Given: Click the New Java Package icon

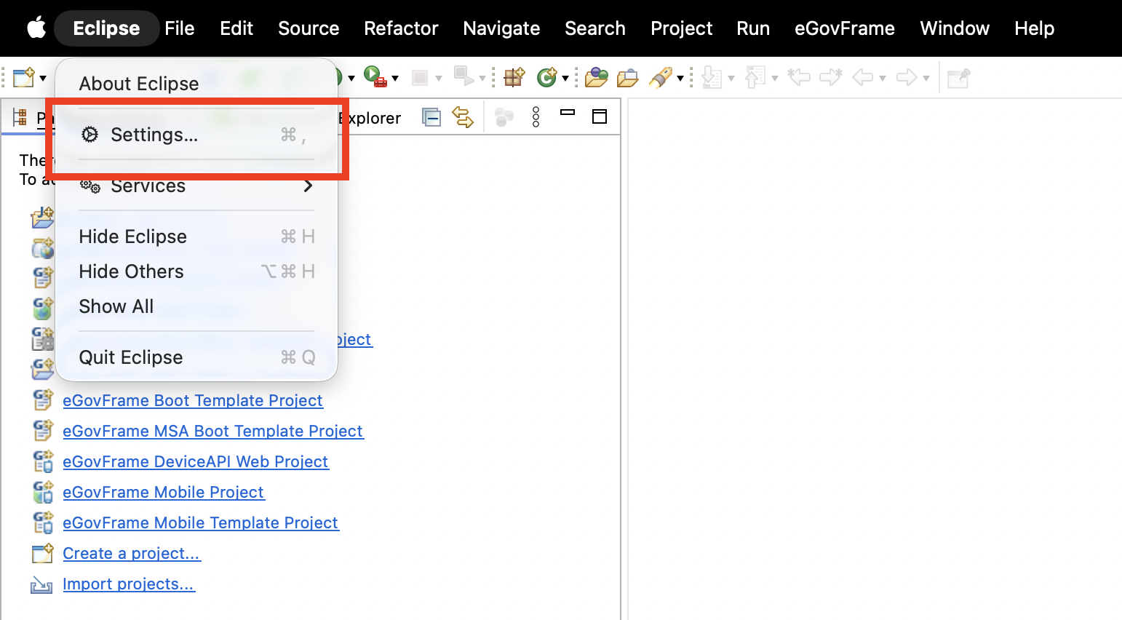Looking at the screenshot, I should 514,77.
